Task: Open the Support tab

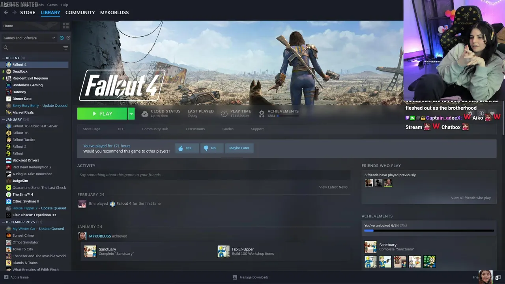Action: pos(257,129)
